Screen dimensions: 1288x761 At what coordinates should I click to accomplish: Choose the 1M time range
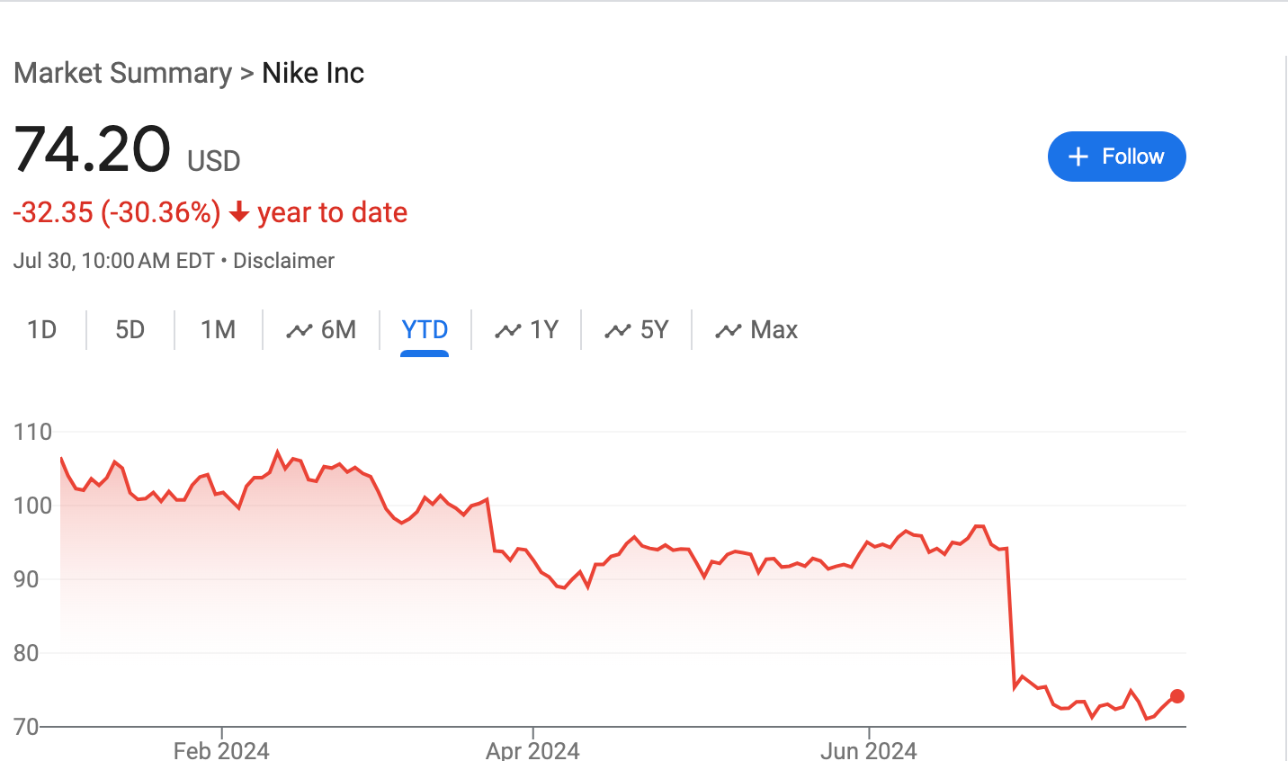point(218,330)
